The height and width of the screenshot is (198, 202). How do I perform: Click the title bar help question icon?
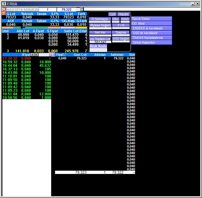[4, 4]
